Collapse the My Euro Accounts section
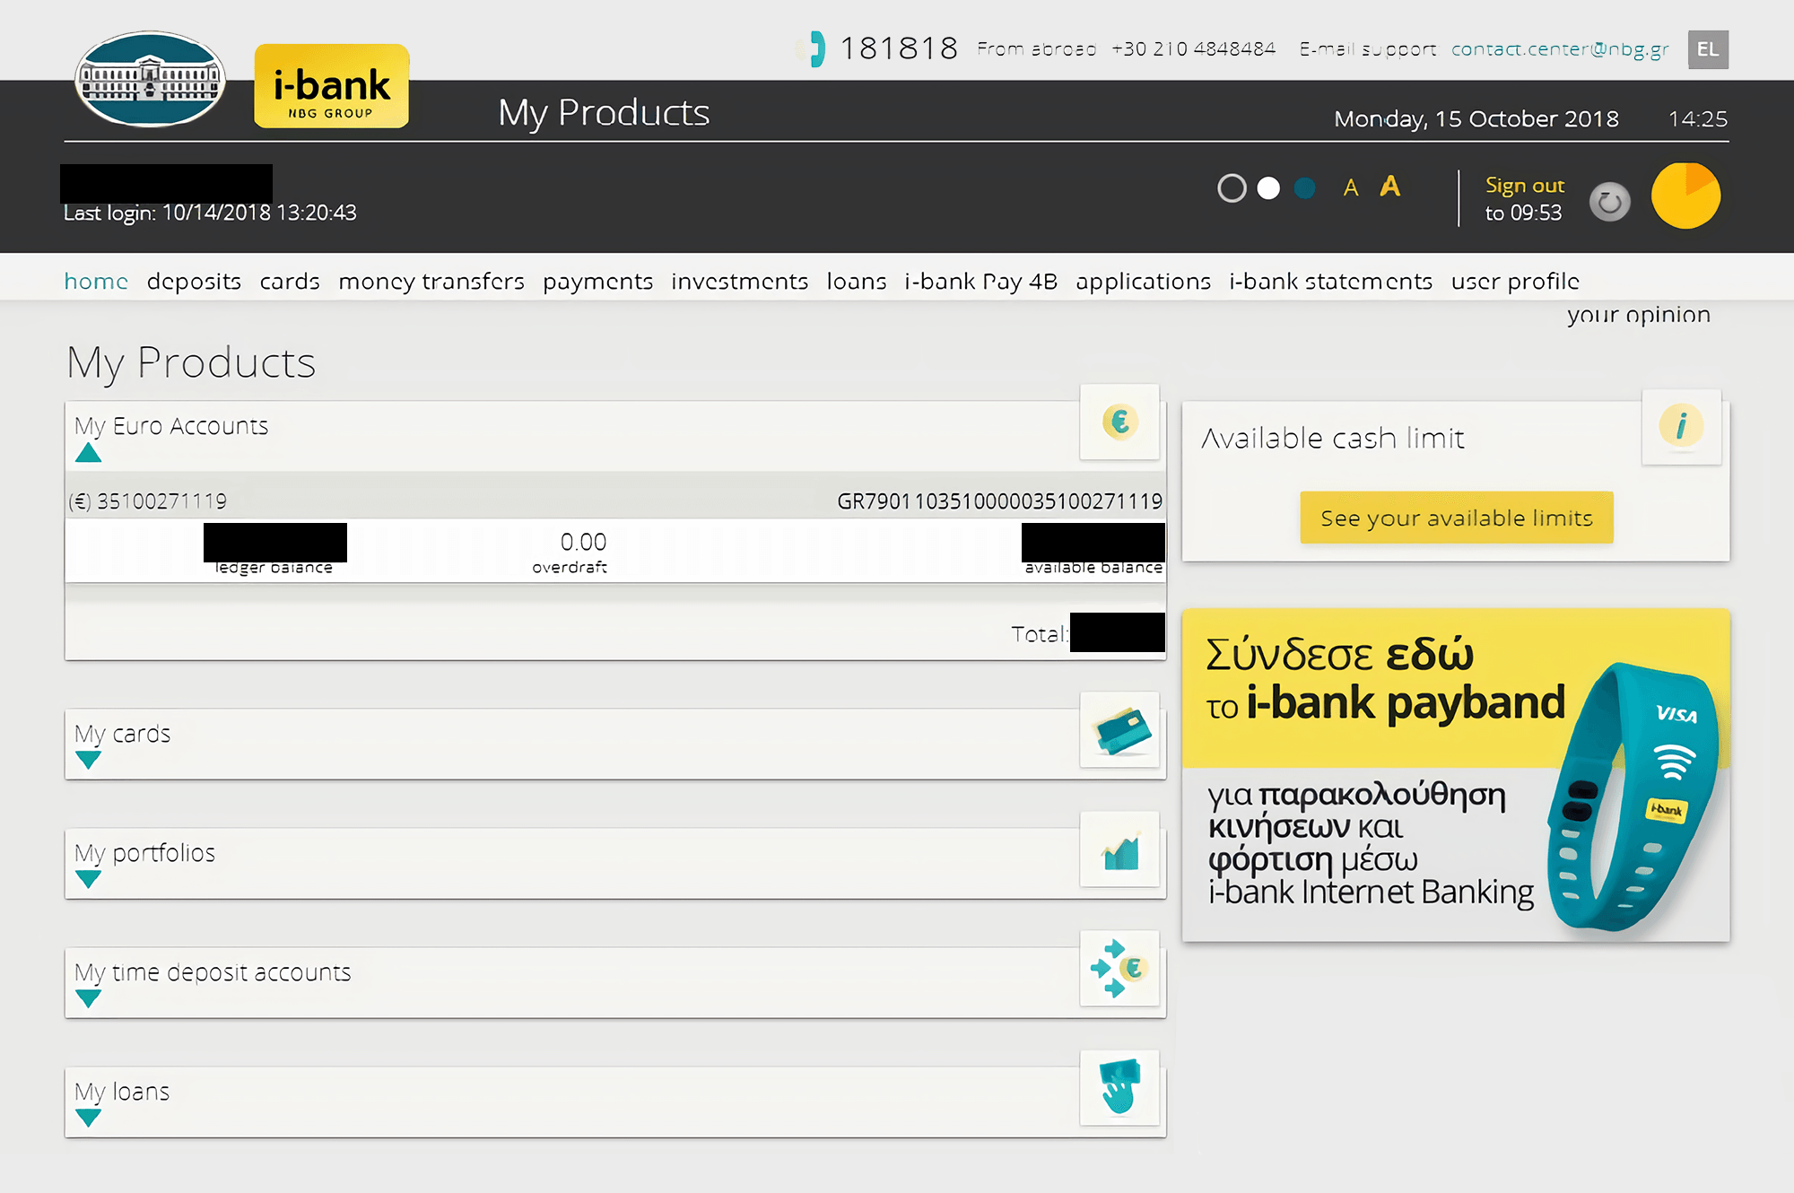The width and height of the screenshot is (1794, 1193). [x=88, y=453]
